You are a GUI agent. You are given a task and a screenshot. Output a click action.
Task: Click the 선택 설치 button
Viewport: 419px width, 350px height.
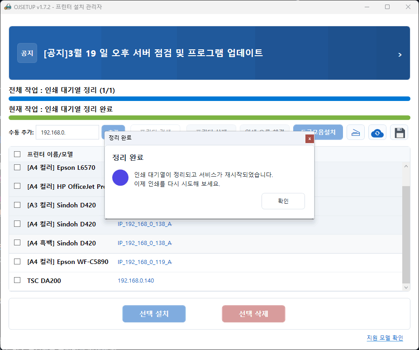pos(154,314)
